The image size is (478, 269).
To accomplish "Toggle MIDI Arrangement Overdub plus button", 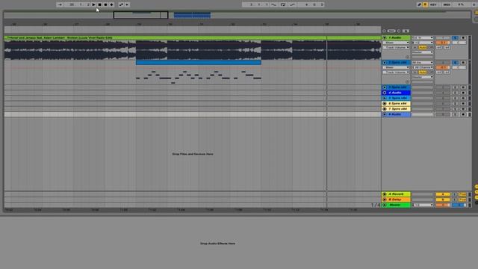I will (111, 4).
